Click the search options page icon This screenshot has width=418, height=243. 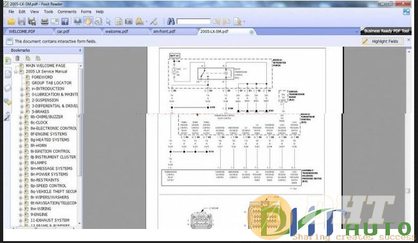click(237, 22)
